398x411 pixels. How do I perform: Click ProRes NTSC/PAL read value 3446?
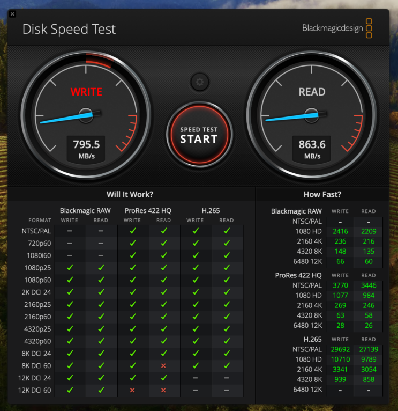tap(369, 285)
